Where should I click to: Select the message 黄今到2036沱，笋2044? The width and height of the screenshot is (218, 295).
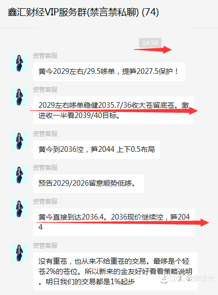96,150
